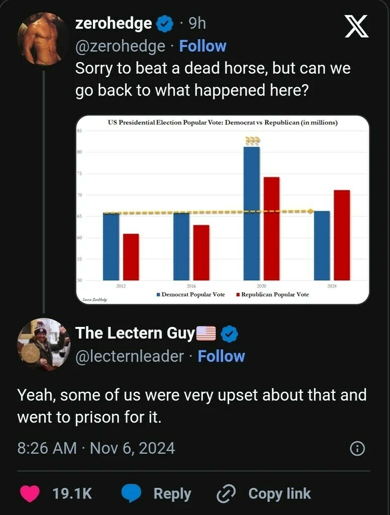
Task: Follow the @lecternleader account
Action: (x=221, y=356)
